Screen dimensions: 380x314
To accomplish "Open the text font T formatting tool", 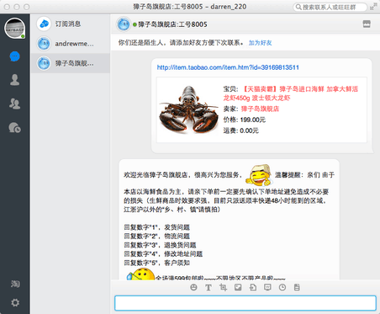I will coord(208,287).
